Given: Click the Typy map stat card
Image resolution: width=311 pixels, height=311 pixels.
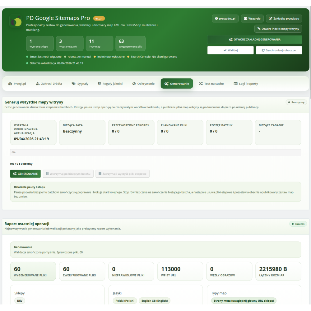Looking at the screenshot, I should pyautogui.click(x=100, y=44).
